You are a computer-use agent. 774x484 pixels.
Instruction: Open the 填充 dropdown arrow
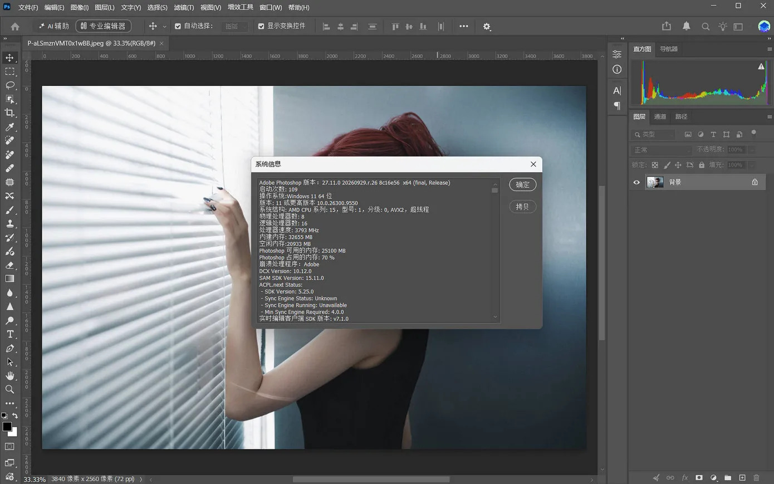click(x=751, y=165)
